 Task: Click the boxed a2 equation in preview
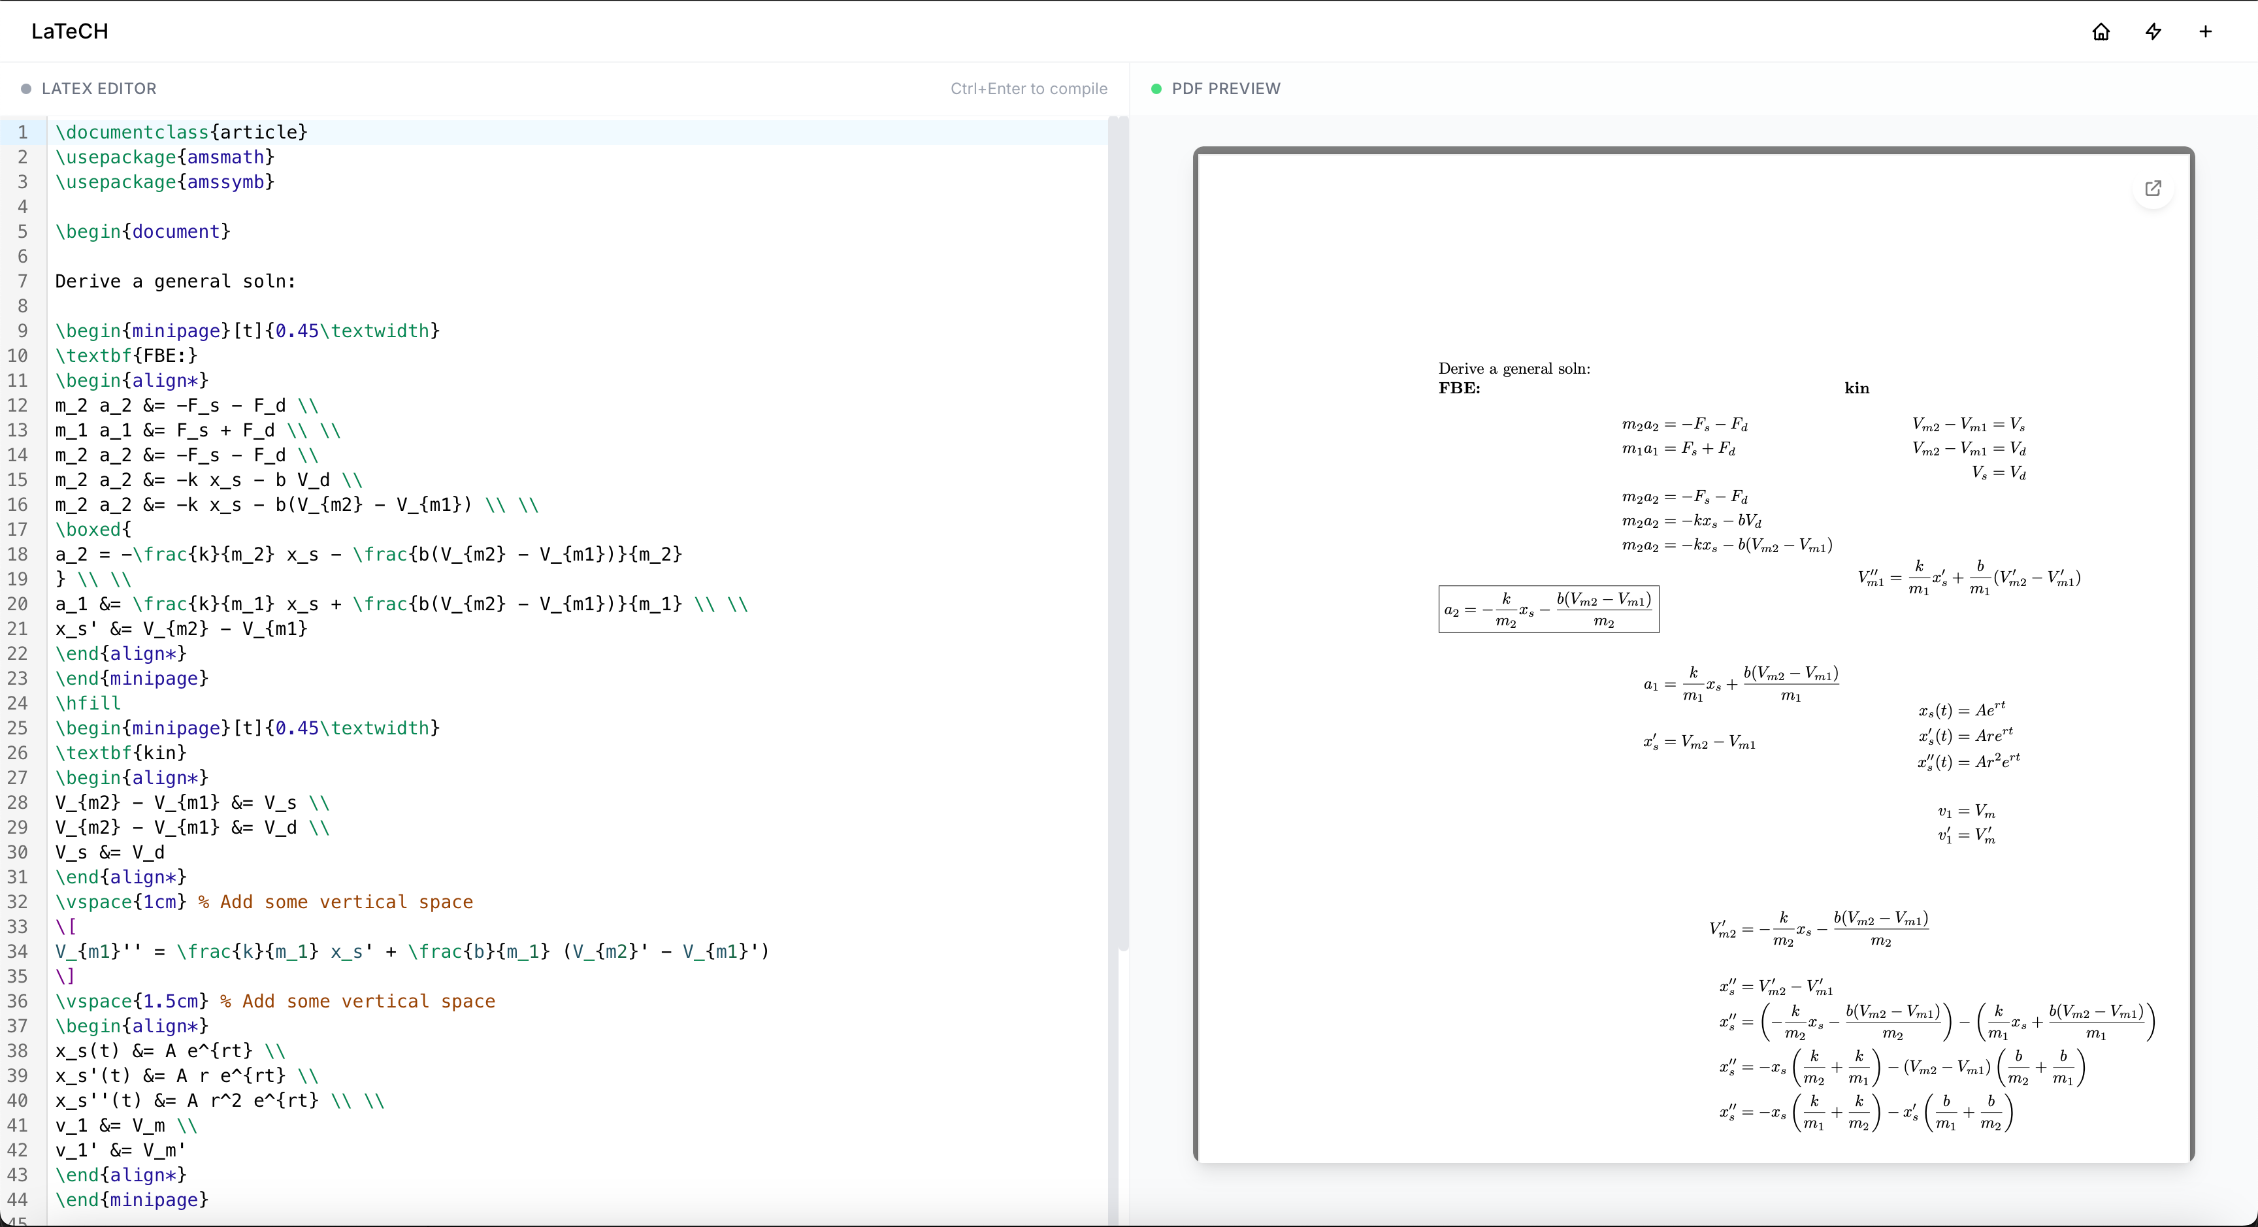(x=1548, y=609)
